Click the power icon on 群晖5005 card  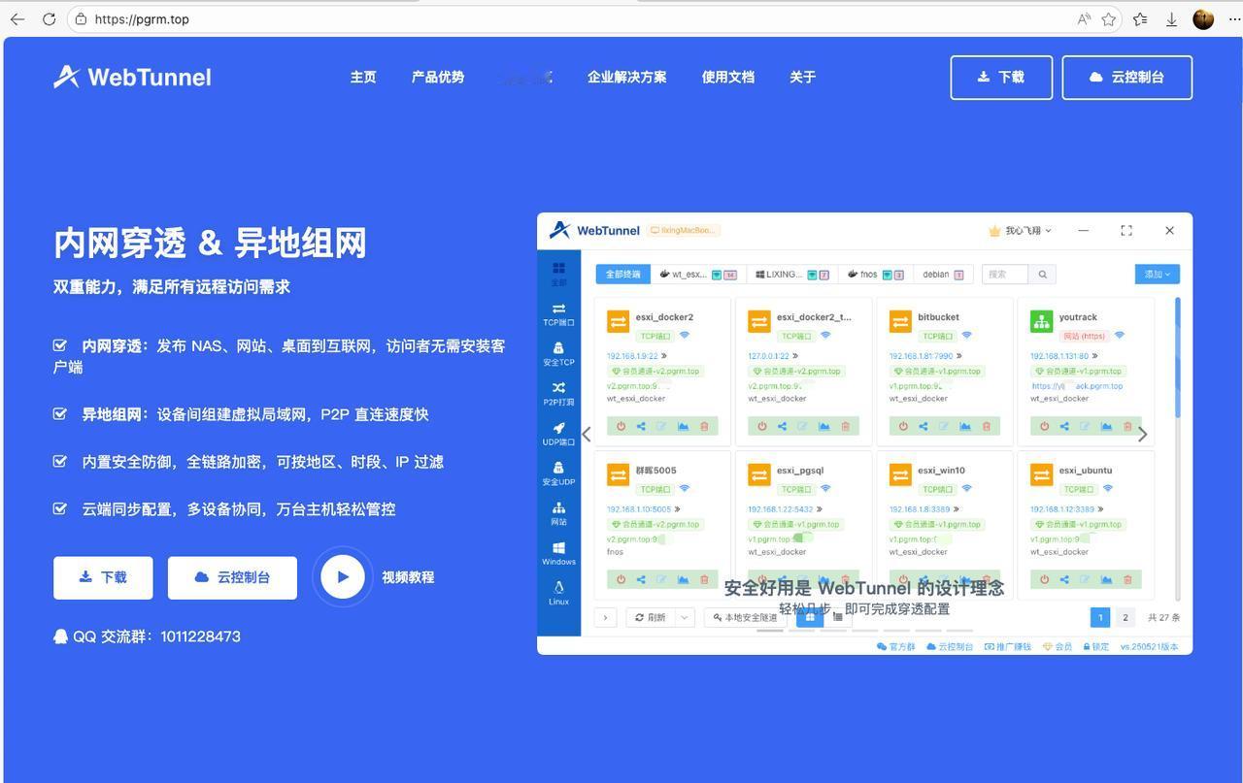(x=621, y=579)
